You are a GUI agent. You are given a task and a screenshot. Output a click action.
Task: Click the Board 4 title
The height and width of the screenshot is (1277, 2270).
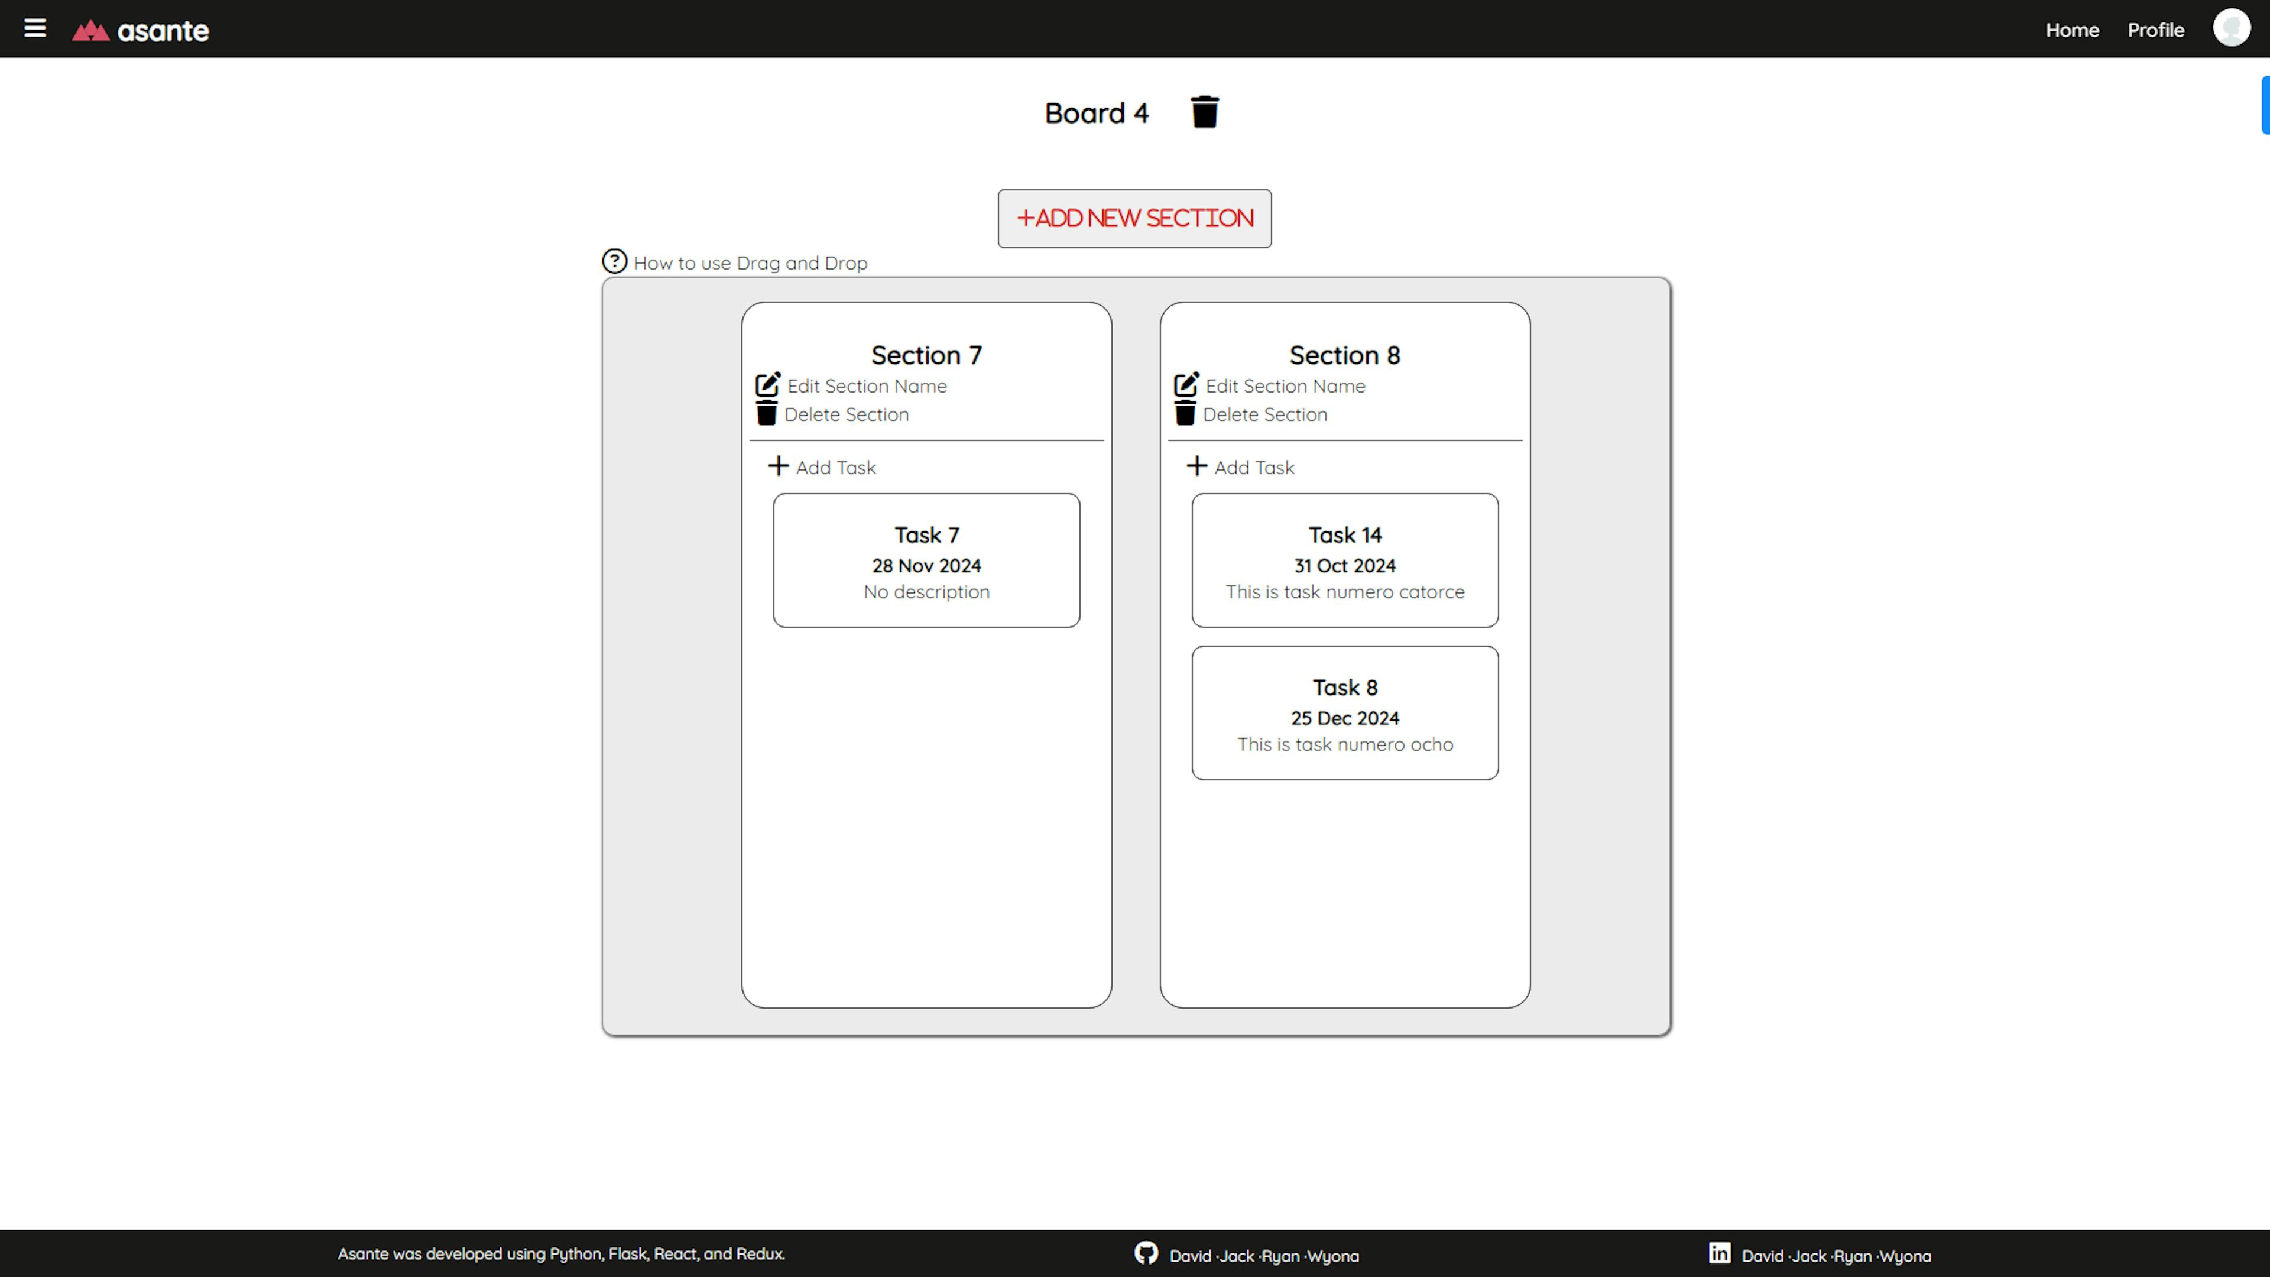tap(1096, 113)
